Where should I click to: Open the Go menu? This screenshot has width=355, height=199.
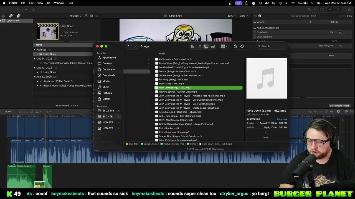49,3
